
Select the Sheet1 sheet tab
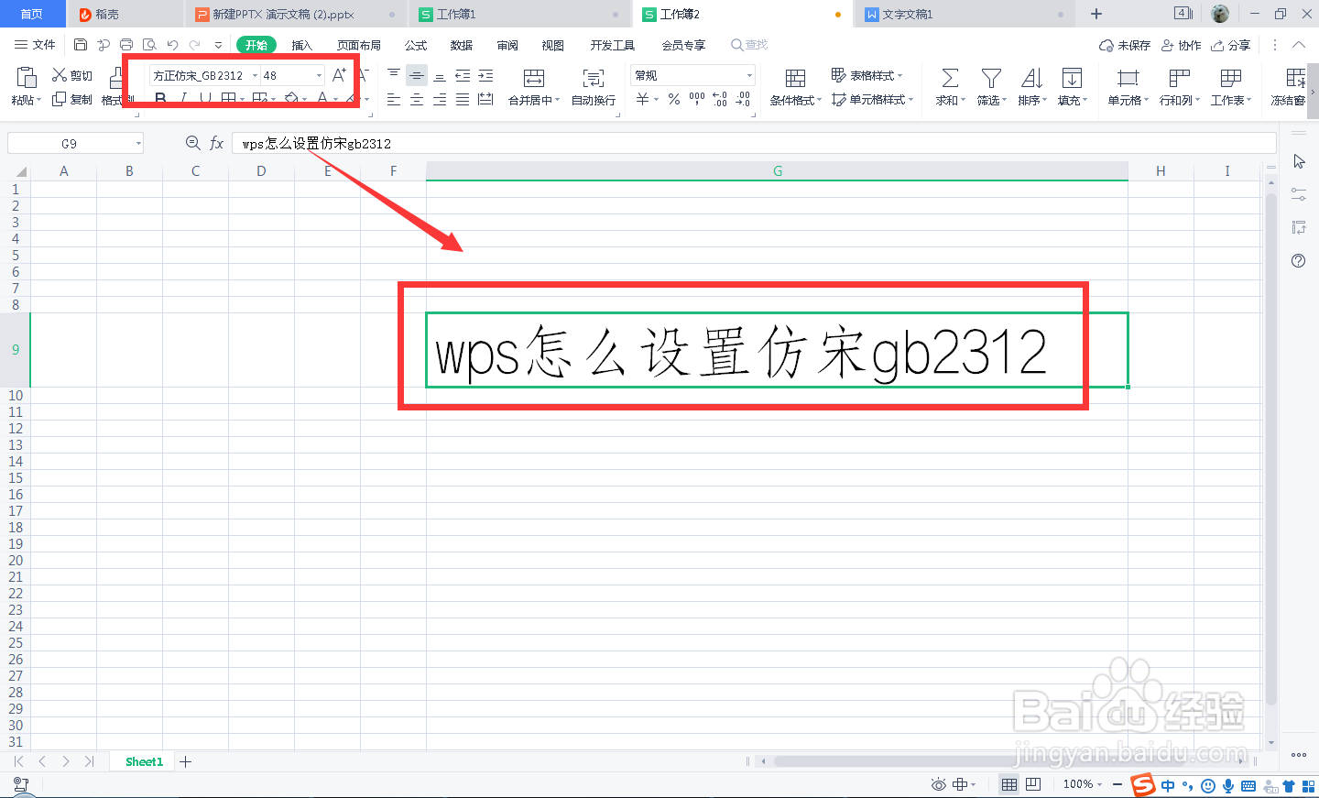pos(144,761)
